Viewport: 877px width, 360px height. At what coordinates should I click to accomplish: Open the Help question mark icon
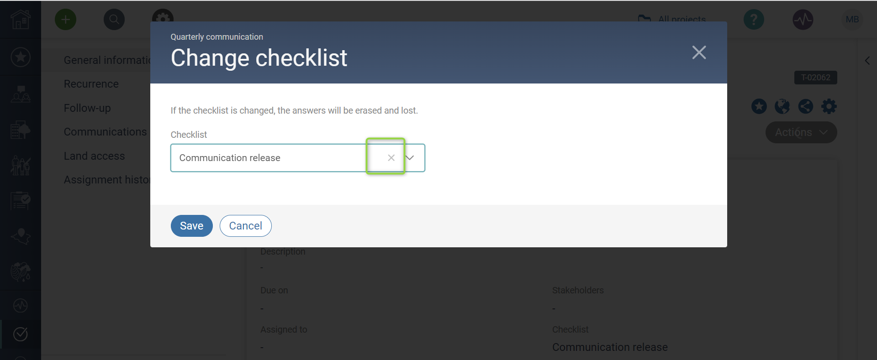click(754, 19)
